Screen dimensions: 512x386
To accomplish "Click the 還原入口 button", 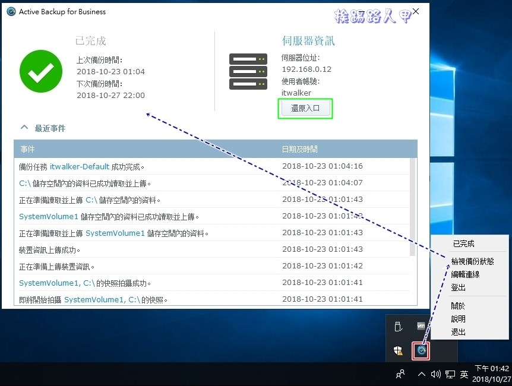I will pyautogui.click(x=305, y=108).
